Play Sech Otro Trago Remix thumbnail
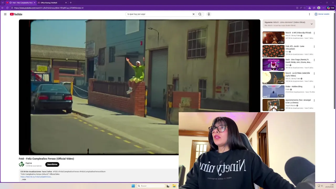The height and width of the screenshot is (189, 336). pyautogui.click(x=273, y=65)
